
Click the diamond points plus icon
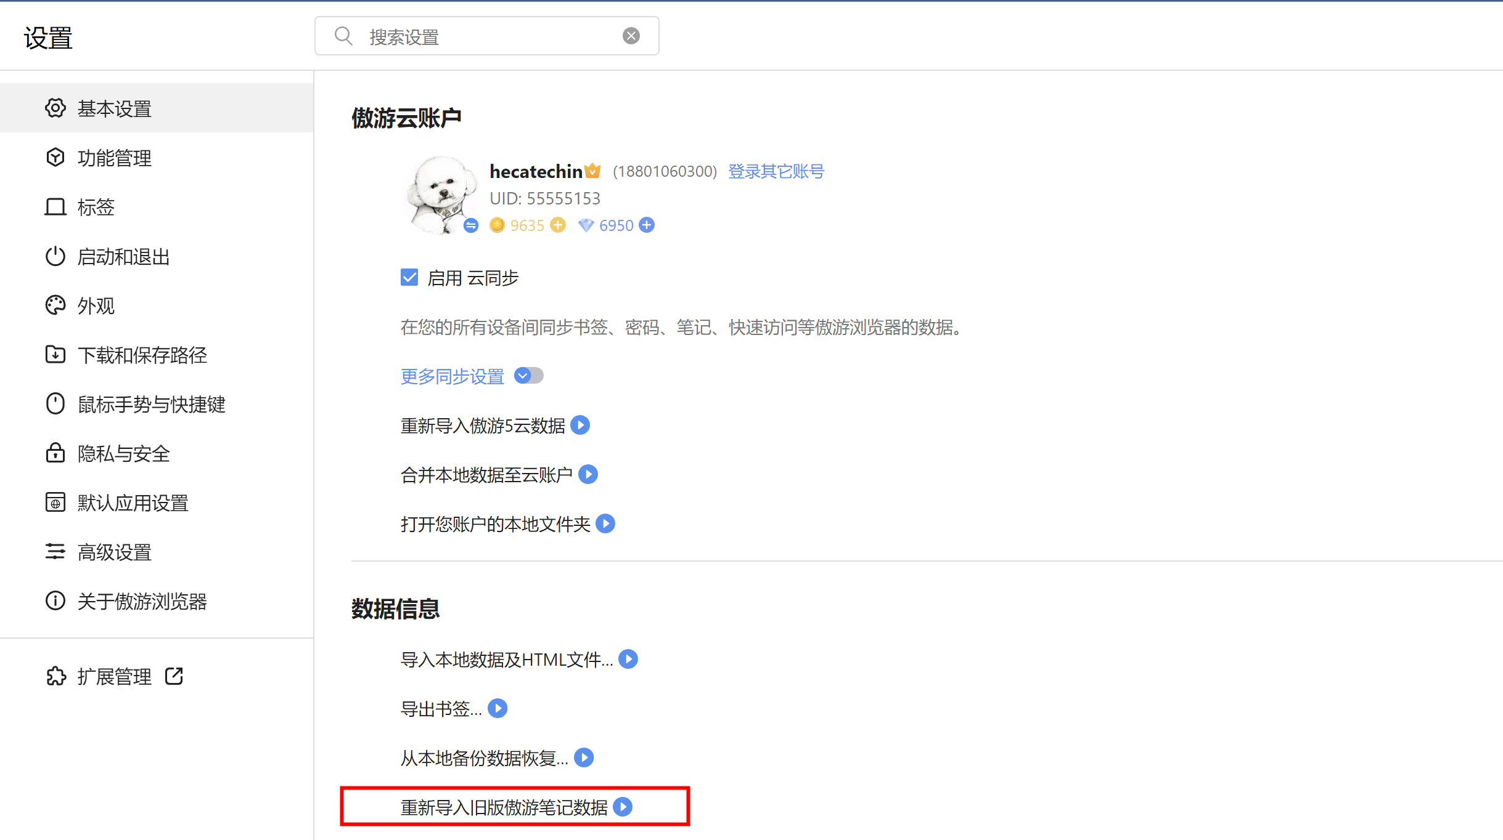(647, 225)
